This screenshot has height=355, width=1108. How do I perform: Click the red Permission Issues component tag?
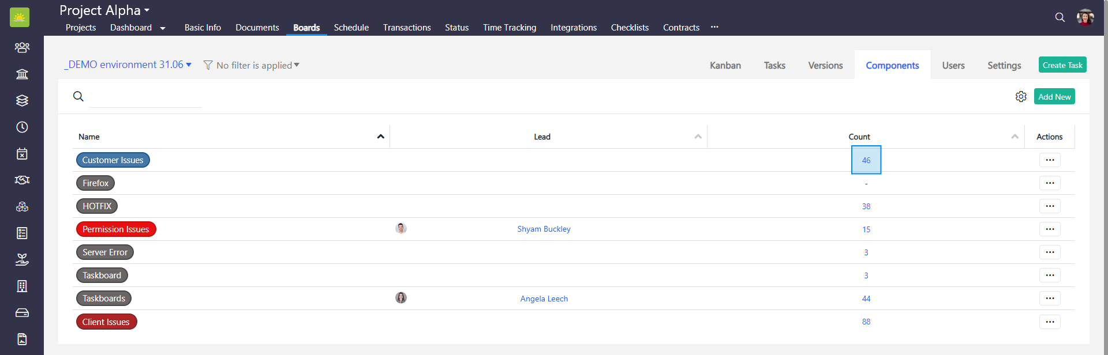click(x=116, y=229)
